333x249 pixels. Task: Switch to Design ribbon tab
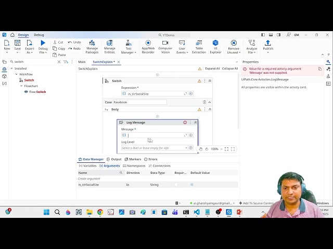tap(23, 35)
